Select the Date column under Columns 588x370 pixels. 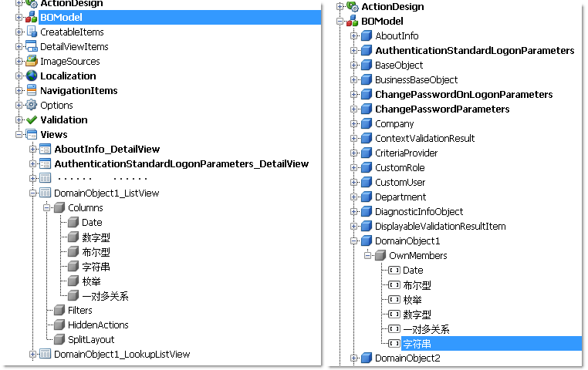[92, 223]
